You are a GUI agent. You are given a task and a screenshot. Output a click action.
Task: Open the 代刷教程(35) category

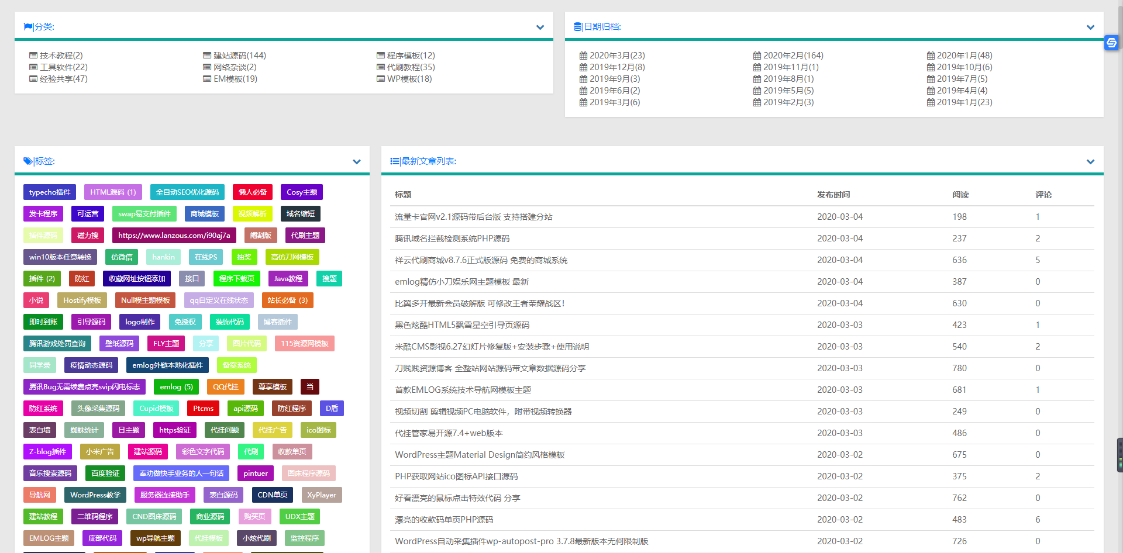click(411, 67)
